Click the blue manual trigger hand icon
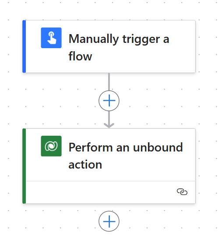 pyautogui.click(x=51, y=38)
